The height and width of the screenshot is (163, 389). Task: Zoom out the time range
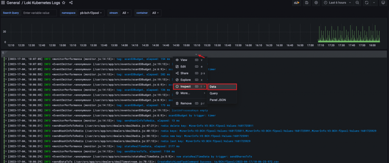point(357,3)
